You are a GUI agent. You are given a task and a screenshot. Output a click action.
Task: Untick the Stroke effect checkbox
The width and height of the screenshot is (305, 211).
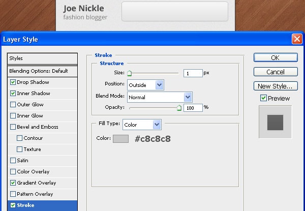coord(13,205)
